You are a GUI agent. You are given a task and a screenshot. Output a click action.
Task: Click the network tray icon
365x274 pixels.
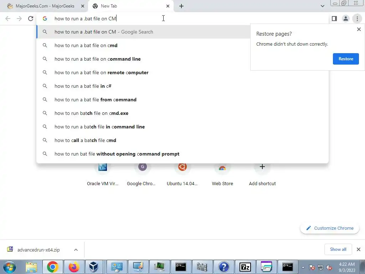[x=320, y=268]
